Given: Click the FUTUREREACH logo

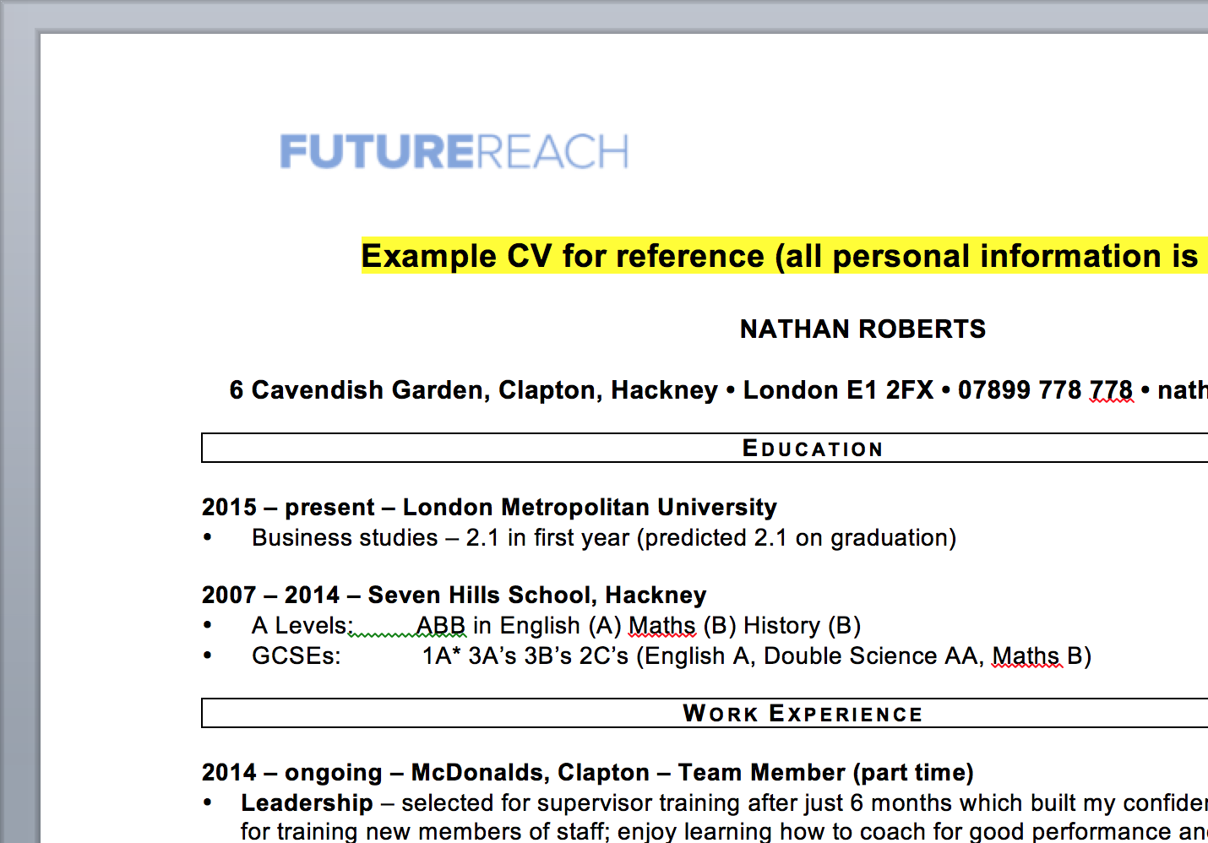Looking at the screenshot, I should [454, 152].
